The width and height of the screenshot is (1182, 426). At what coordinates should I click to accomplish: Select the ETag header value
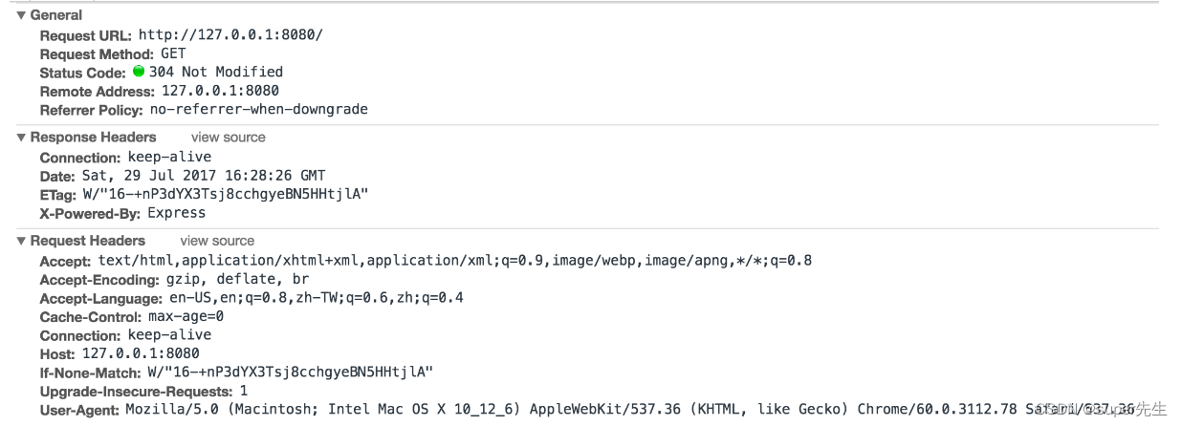point(226,194)
